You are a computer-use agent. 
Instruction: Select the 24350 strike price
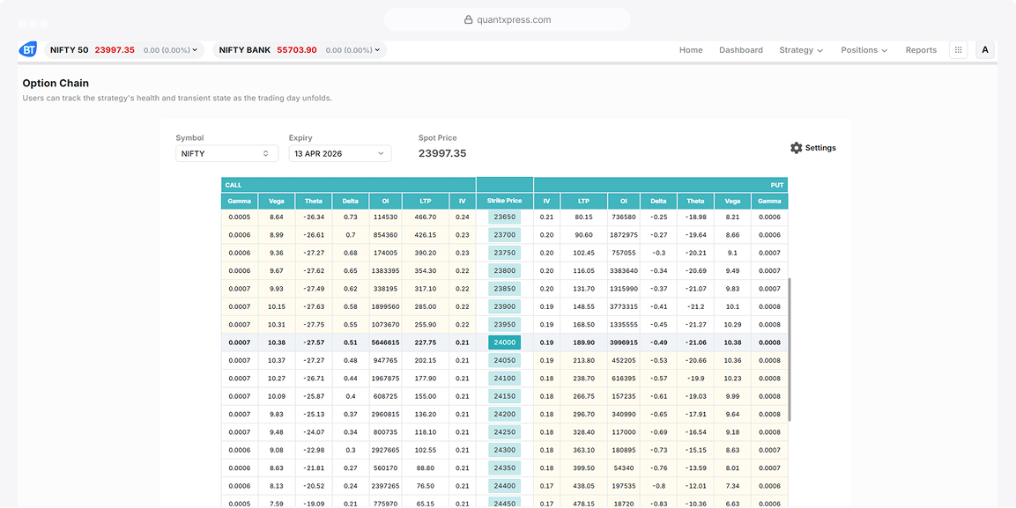point(504,468)
